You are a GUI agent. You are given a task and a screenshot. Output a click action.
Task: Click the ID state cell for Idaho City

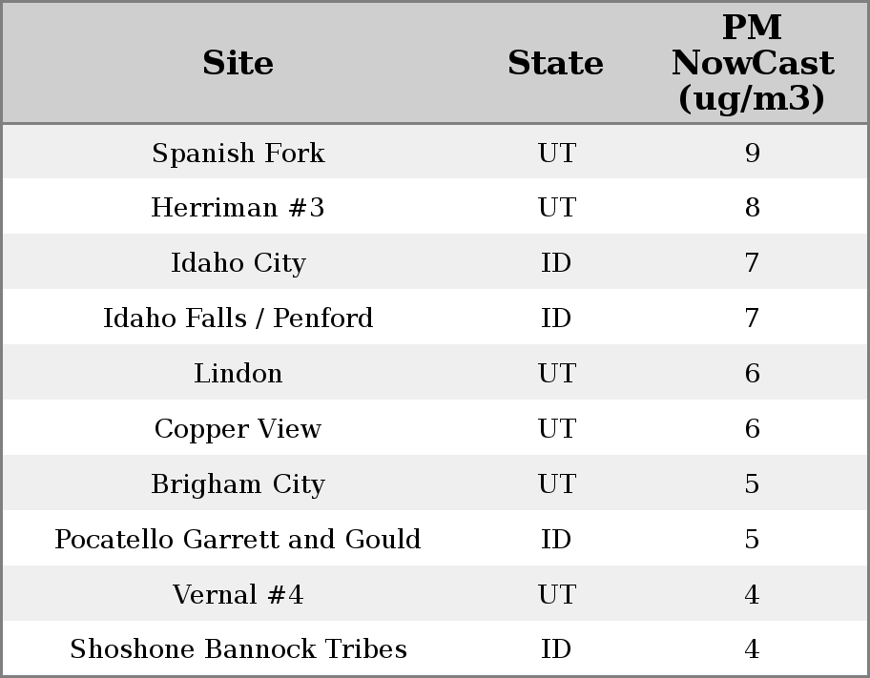(555, 263)
